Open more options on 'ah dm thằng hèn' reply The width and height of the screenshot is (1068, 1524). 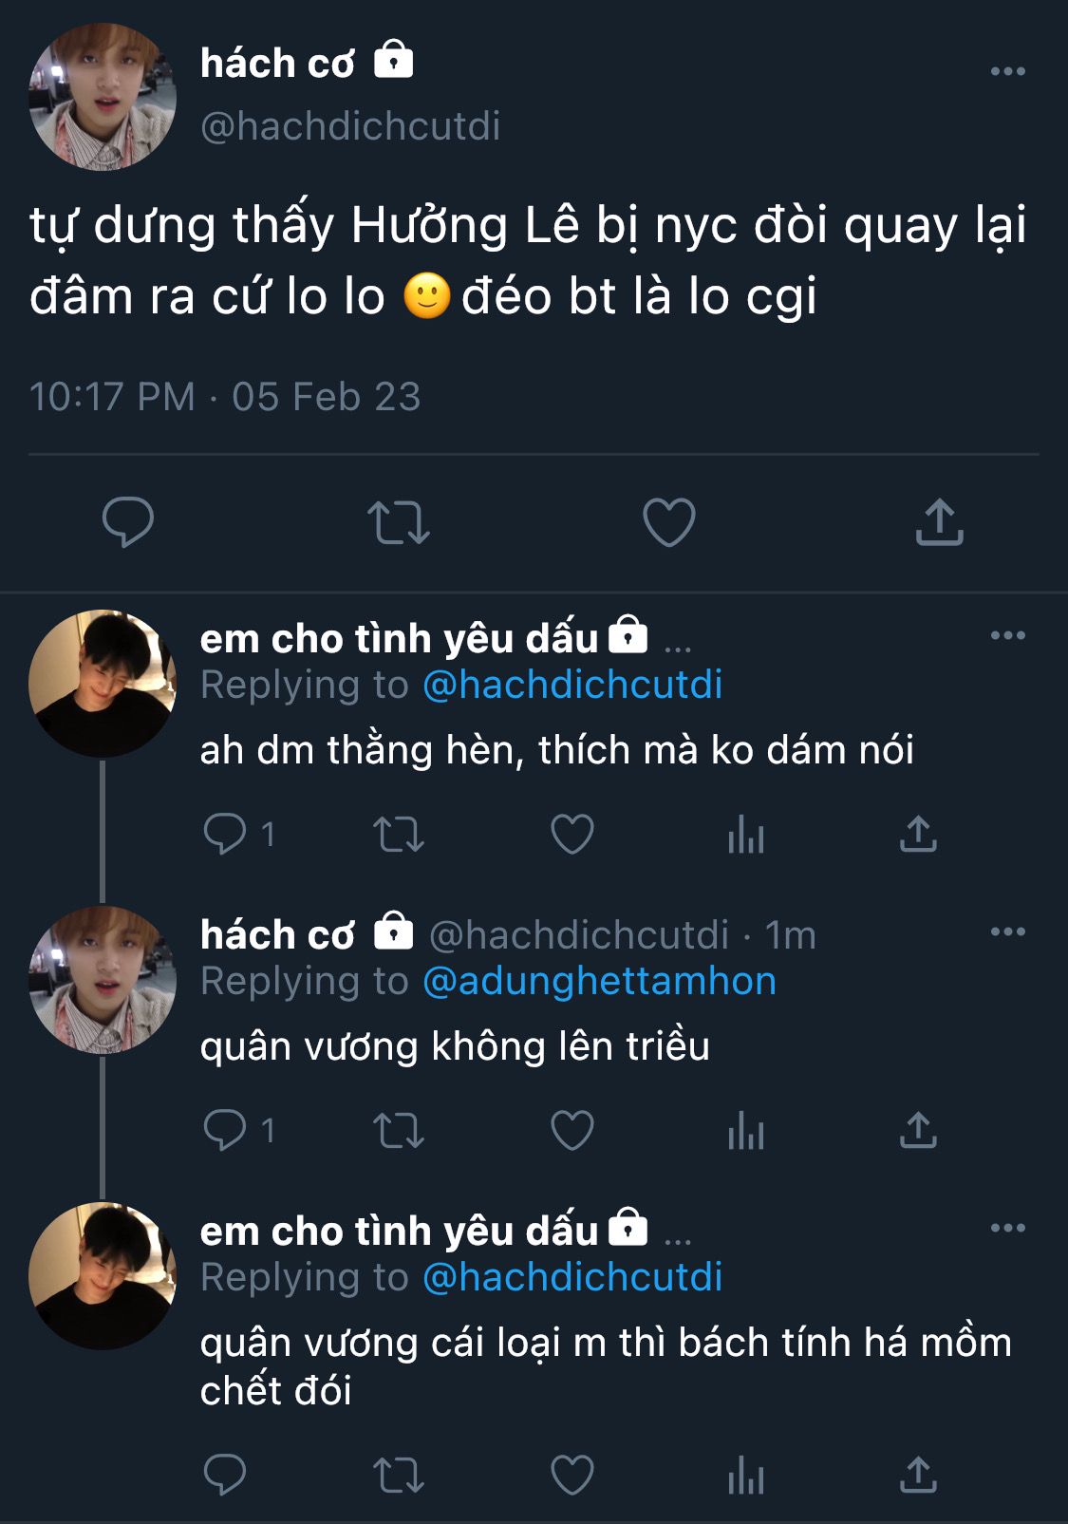coord(1007,635)
